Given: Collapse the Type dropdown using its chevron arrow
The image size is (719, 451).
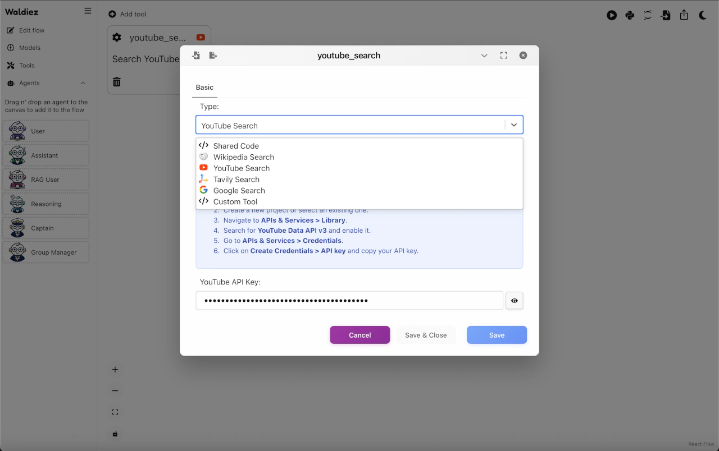Looking at the screenshot, I should [x=513, y=125].
